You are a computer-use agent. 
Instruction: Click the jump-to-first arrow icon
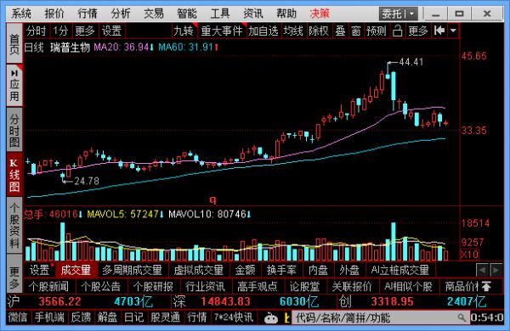439,31
